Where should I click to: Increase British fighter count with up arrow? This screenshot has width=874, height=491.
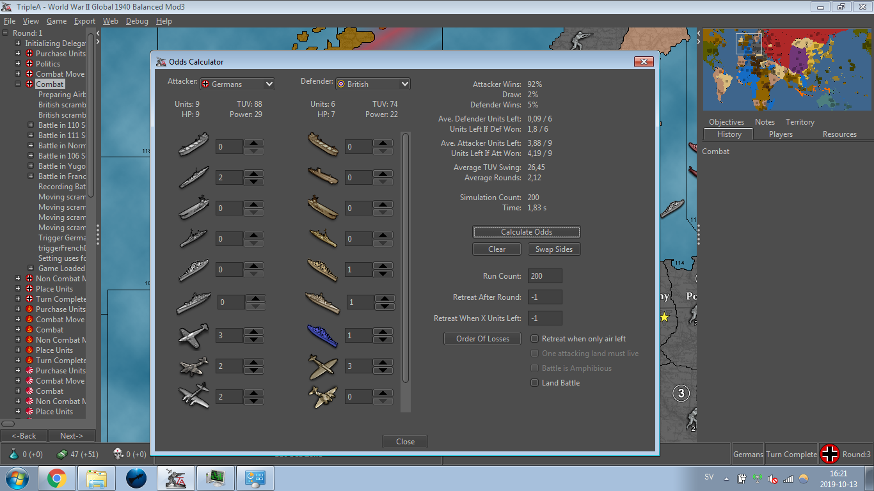(x=383, y=362)
